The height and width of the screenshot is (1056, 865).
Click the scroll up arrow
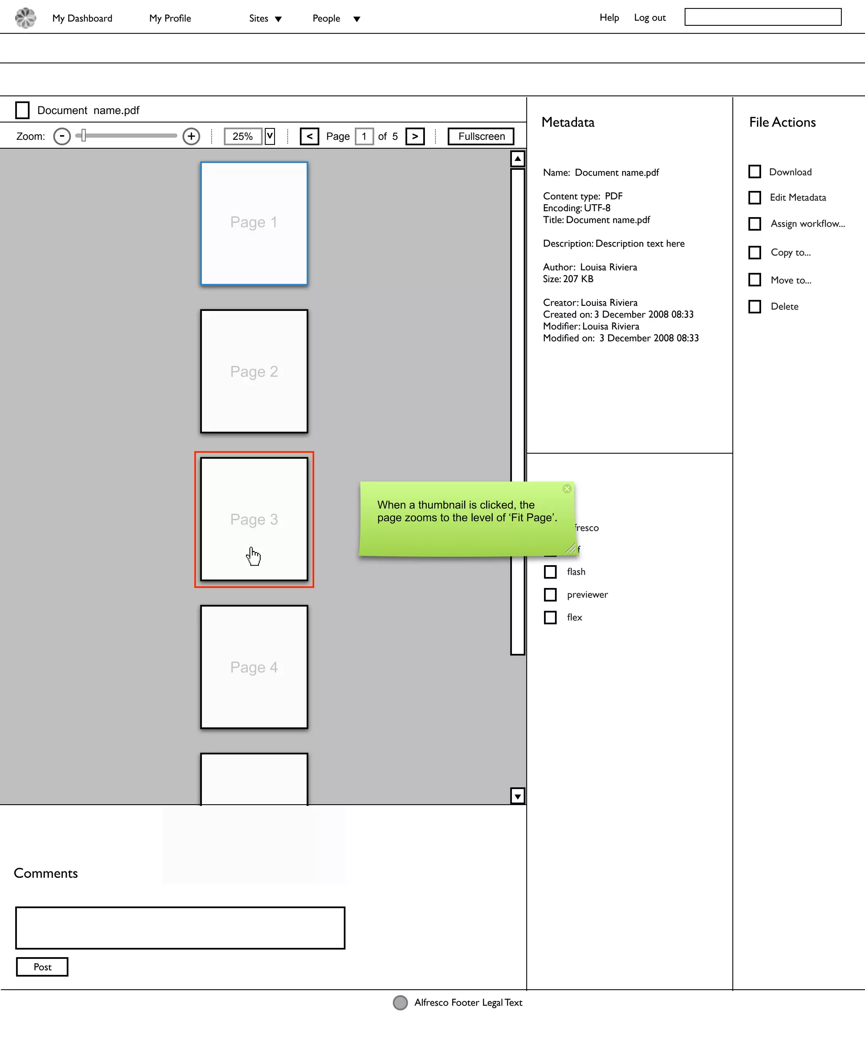[x=518, y=159]
